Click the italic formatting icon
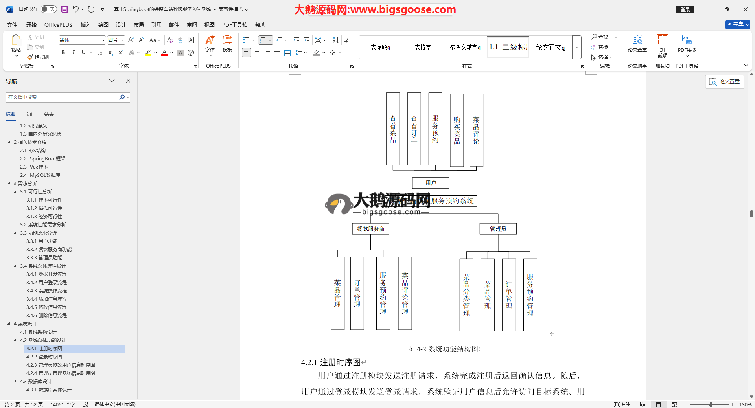Viewport: 755px width, 408px height. click(x=73, y=53)
